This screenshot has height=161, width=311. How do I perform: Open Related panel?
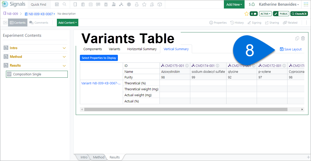tap(290, 23)
